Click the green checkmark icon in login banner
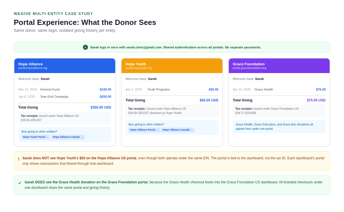 pos(85,47)
